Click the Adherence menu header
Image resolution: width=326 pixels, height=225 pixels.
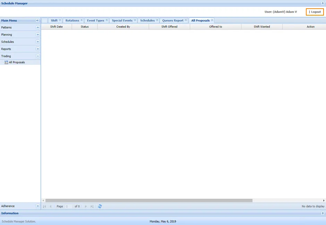(20, 206)
